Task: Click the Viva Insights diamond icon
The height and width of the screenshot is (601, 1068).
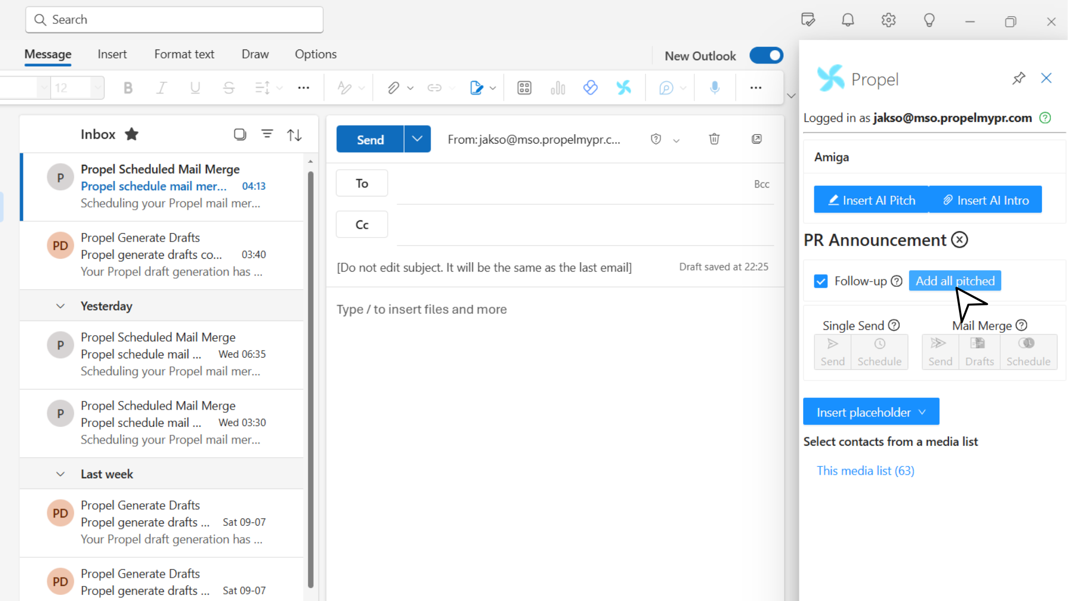Action: point(591,88)
